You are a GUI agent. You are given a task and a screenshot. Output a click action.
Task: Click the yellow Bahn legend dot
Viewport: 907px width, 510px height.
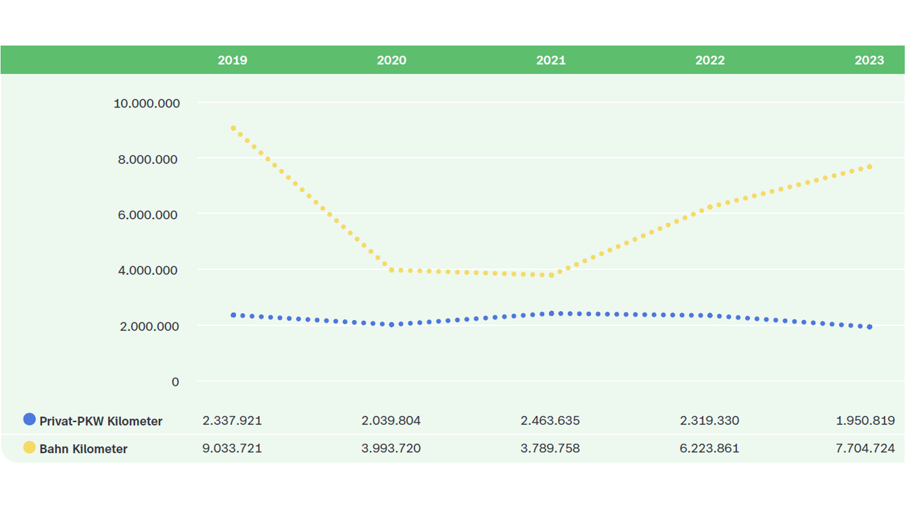coord(29,447)
